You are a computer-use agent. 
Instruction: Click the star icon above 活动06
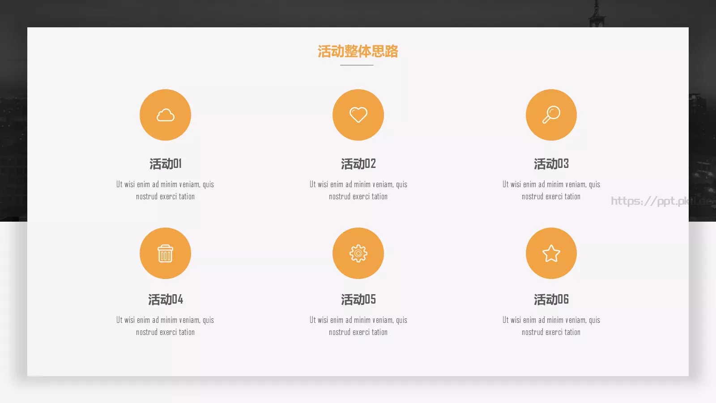(551, 253)
